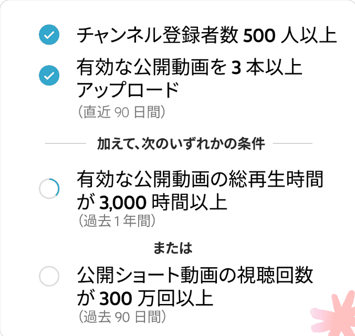355x336 pixels.
Task: Select the empty circle beside 公開ショート動画の視聴回数
Action: 49,276
